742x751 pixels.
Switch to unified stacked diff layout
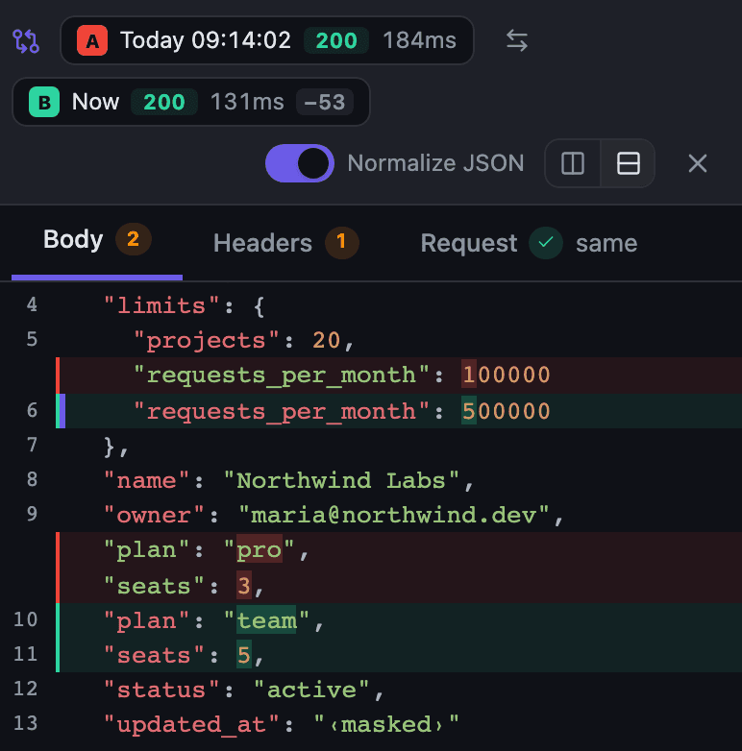(628, 163)
